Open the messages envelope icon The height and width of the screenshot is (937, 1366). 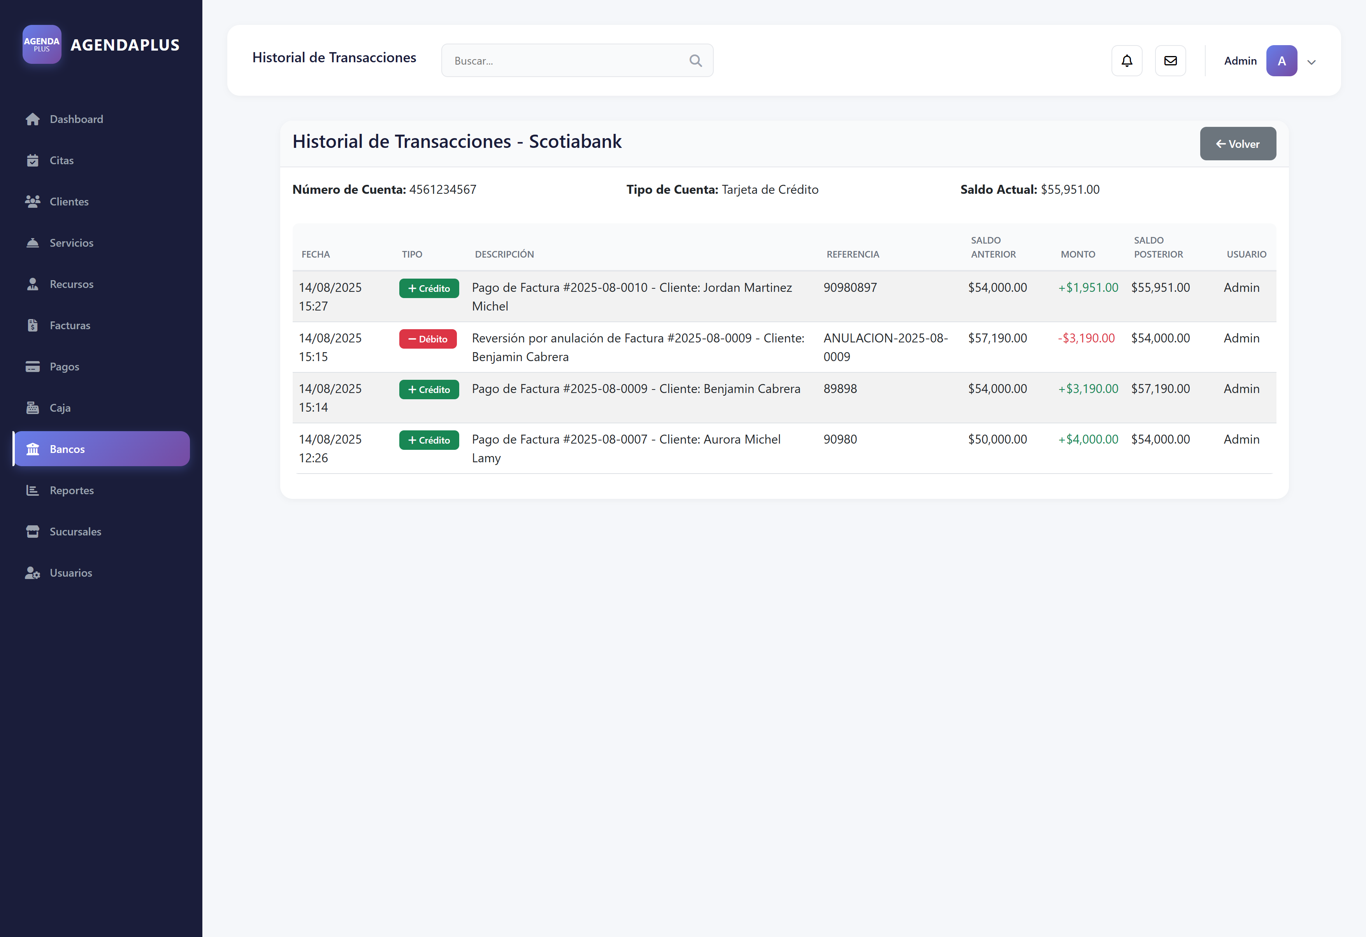(x=1170, y=61)
